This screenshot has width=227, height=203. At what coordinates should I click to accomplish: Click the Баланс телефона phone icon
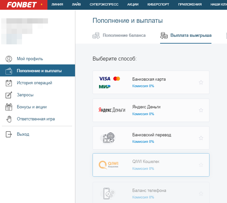108,194
